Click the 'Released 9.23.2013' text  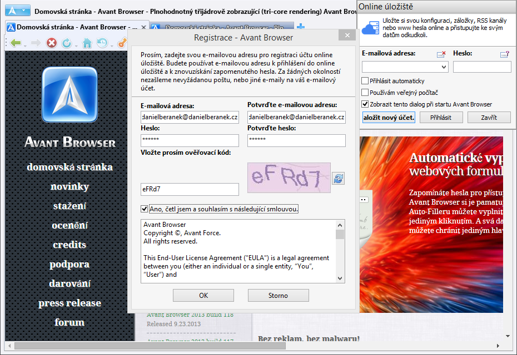point(173,324)
